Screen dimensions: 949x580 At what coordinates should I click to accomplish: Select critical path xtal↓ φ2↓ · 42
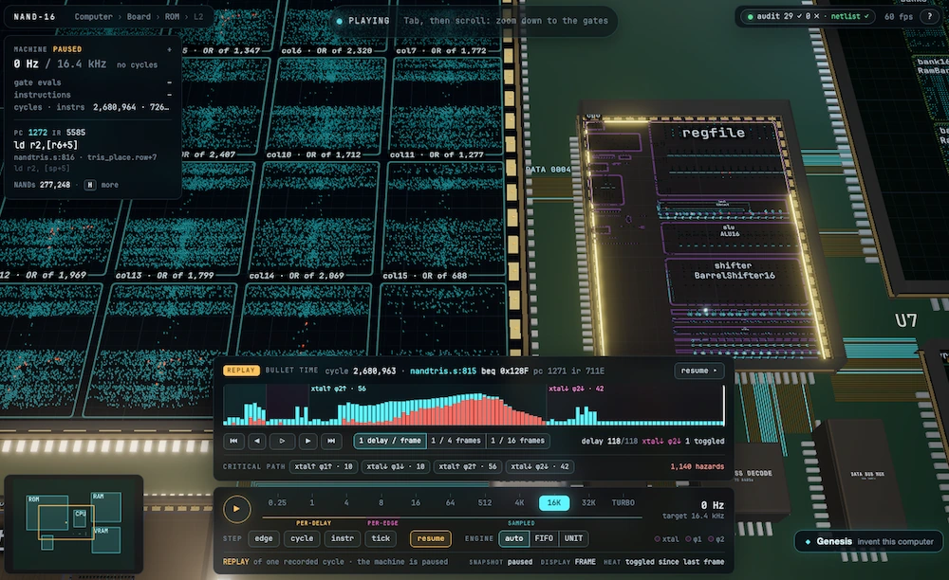pyautogui.click(x=539, y=466)
